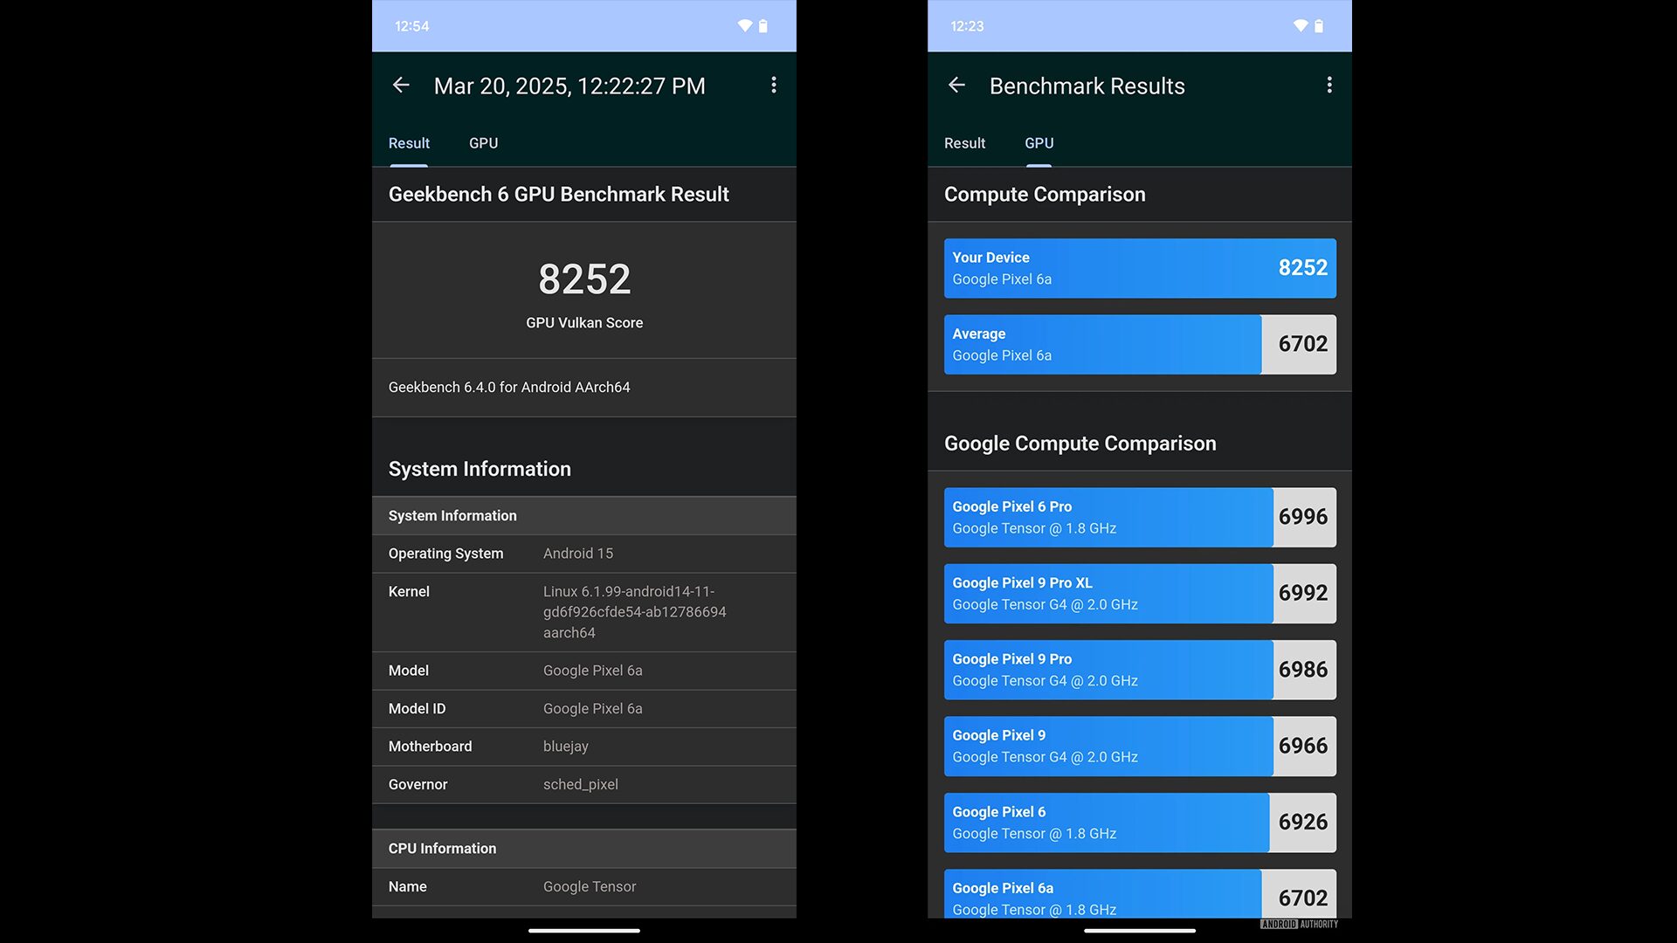Tap left phone's navigation gesture bar
The width and height of the screenshot is (1677, 943).
coord(584,931)
